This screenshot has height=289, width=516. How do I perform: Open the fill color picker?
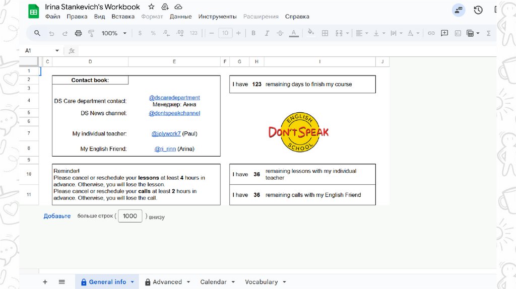click(x=310, y=33)
